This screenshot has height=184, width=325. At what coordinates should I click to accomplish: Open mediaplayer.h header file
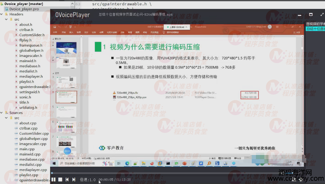click(x=31, y=77)
